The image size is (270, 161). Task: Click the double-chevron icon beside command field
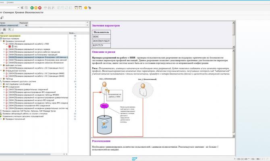coord(22,8)
